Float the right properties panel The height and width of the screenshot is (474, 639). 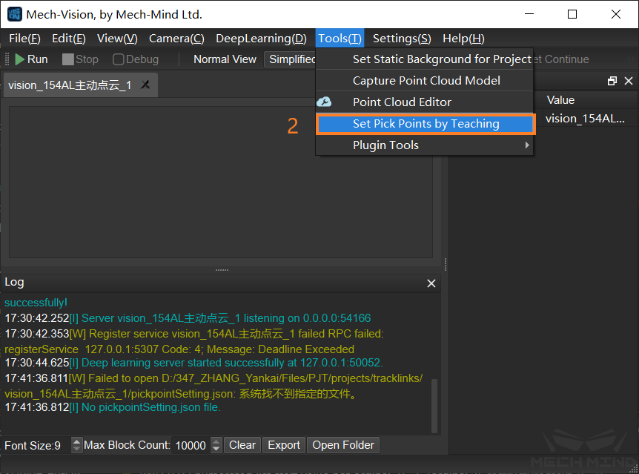[612, 81]
